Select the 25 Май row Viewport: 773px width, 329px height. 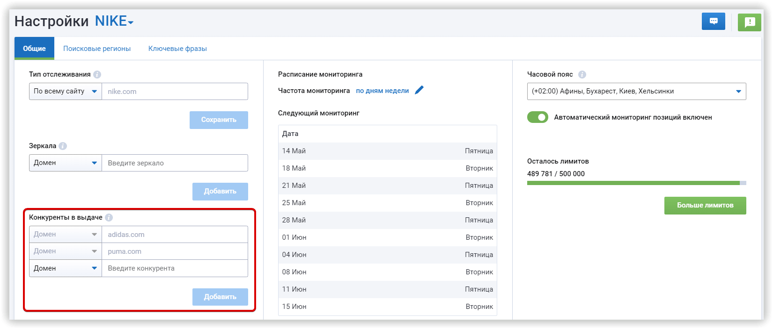click(387, 203)
